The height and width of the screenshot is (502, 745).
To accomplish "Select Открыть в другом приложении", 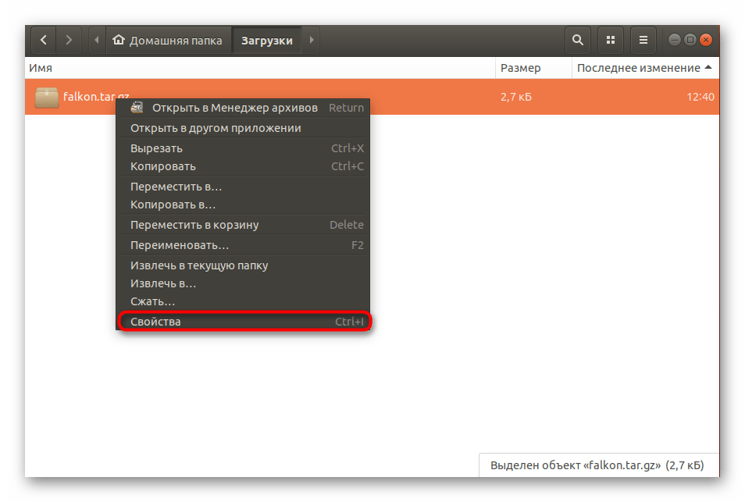I will tap(216, 128).
